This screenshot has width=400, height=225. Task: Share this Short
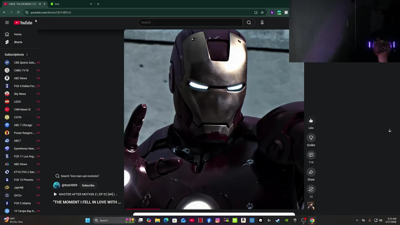311,172
